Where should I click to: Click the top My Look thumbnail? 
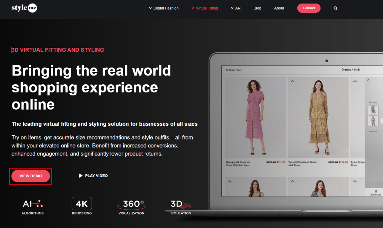373,110
